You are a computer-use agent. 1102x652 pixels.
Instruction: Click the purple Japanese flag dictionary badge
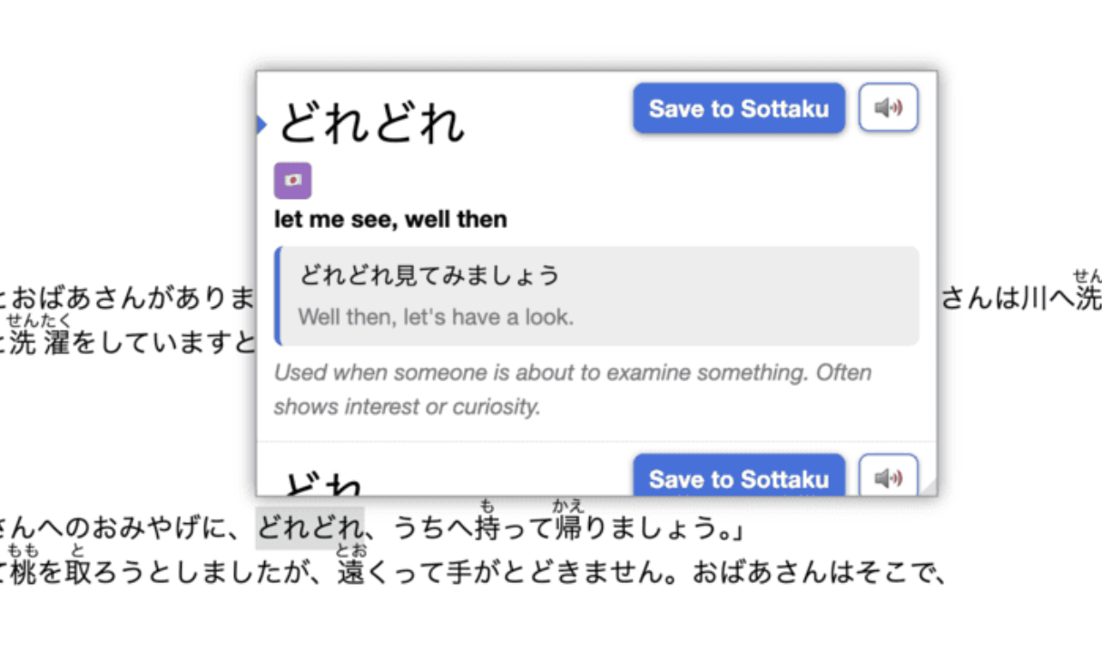point(292,179)
